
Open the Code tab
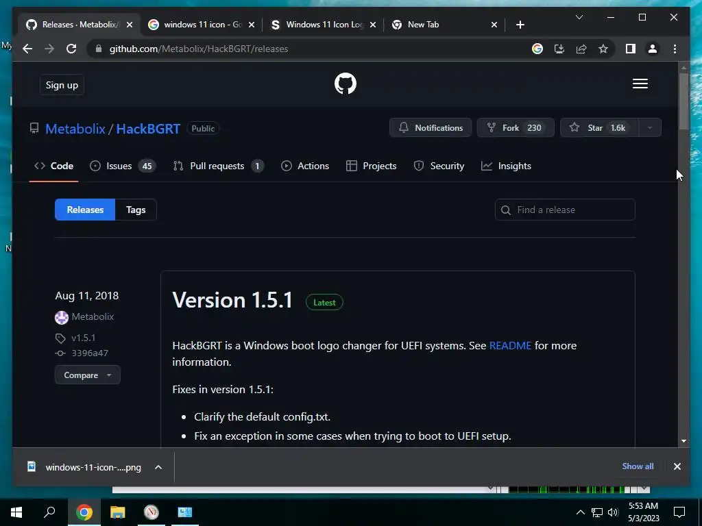[53, 166]
